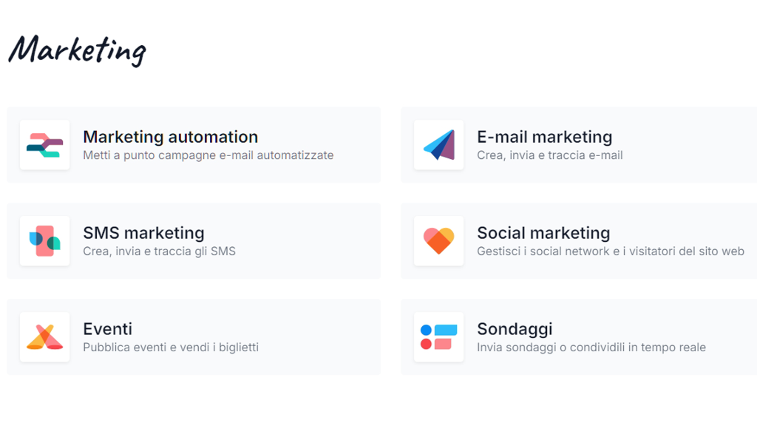Click 'Crea, invia e traccia e-mail' description
The image size is (757, 426).
click(x=550, y=155)
